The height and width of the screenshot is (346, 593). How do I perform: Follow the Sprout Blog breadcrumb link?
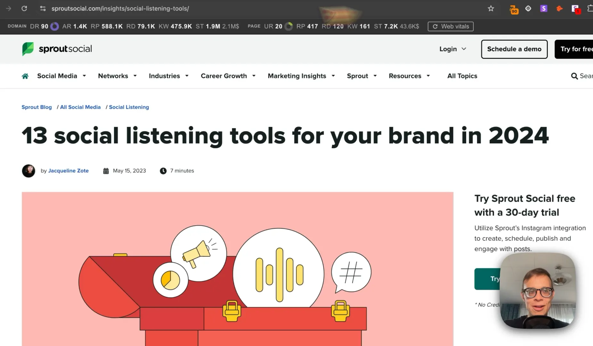pos(37,107)
